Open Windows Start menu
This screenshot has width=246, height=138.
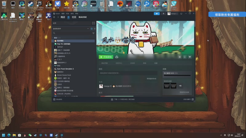coord(3,135)
